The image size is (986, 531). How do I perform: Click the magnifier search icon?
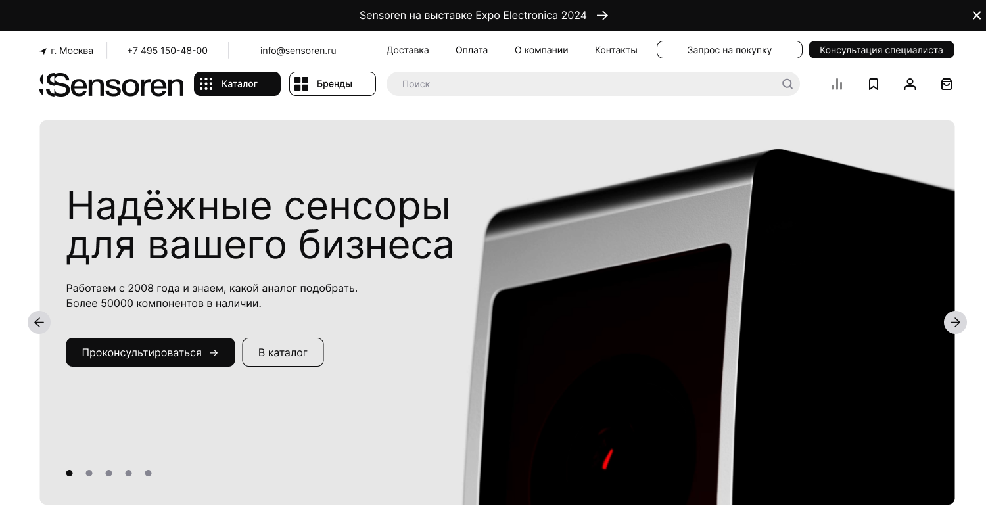click(x=787, y=84)
